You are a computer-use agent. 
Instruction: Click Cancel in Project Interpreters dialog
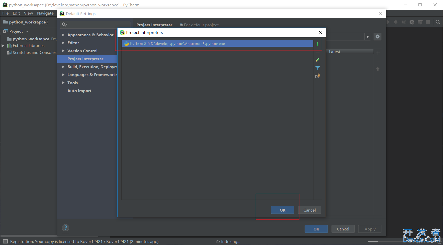tap(309, 210)
